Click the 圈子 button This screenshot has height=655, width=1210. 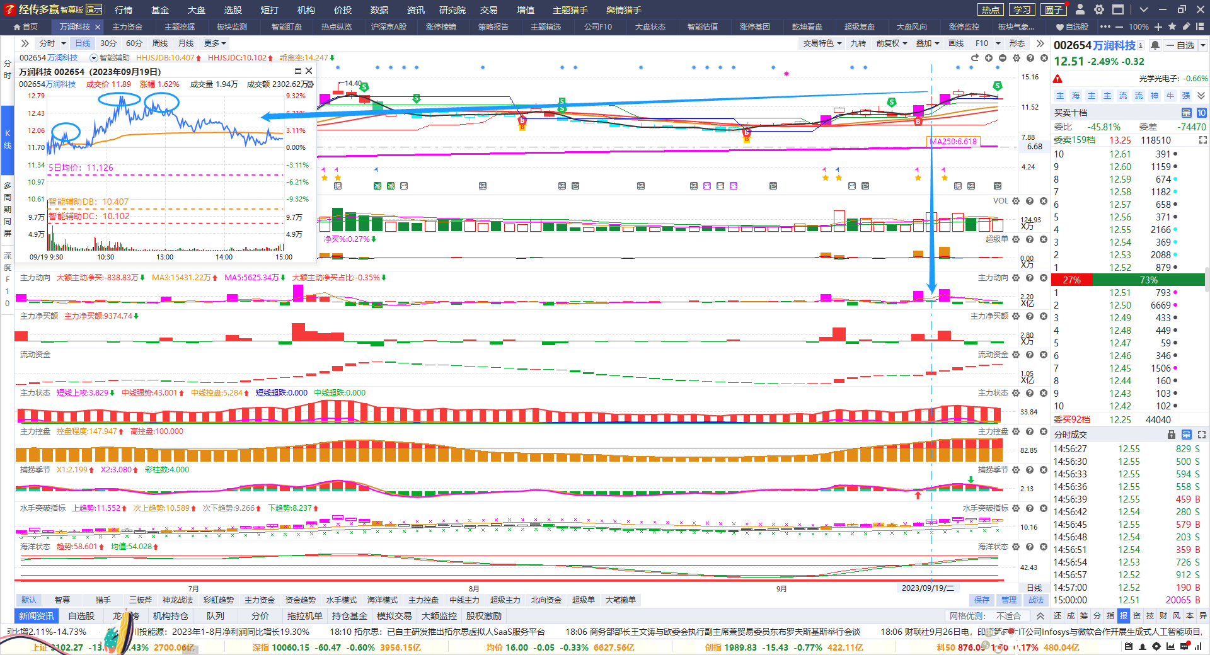1054,9
